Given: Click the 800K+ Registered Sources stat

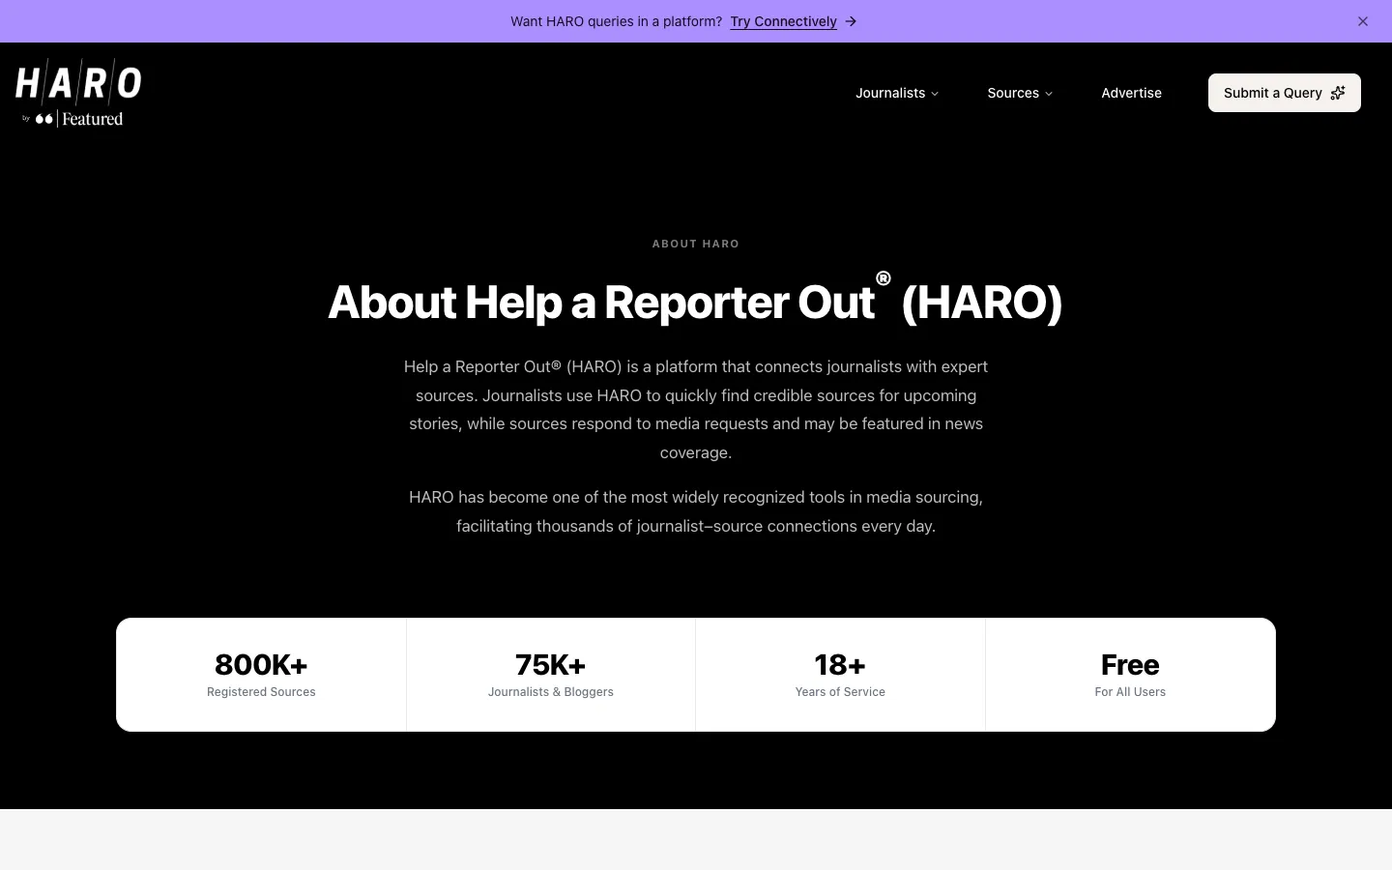Looking at the screenshot, I should coord(261,675).
